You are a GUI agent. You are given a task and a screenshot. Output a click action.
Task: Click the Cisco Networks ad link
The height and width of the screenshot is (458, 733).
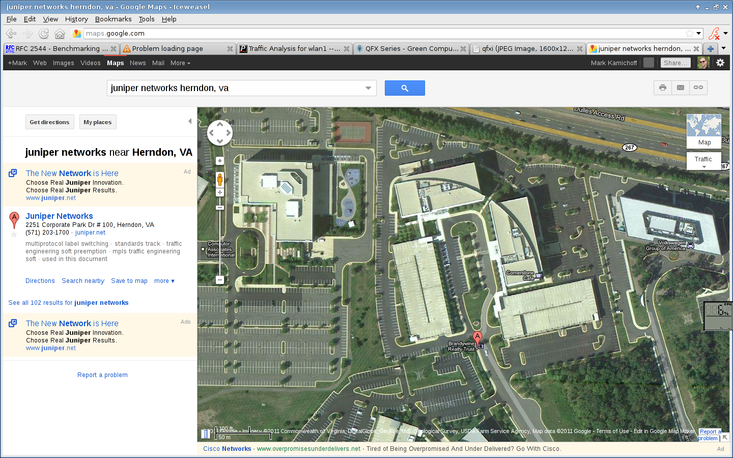[x=227, y=449]
